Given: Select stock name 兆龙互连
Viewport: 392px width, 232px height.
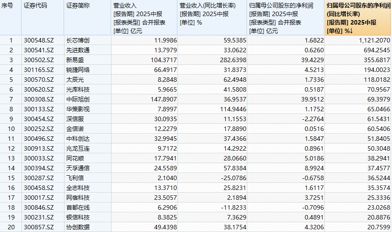Looking at the screenshot, I should pos(78,149).
